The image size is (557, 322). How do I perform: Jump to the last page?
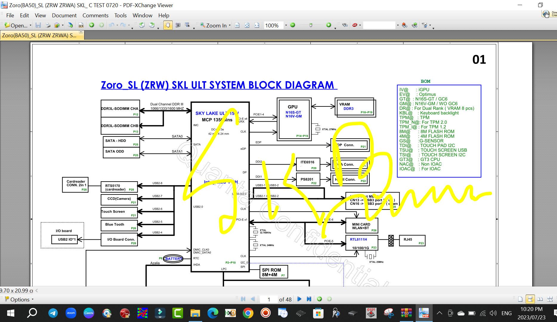coord(309,299)
